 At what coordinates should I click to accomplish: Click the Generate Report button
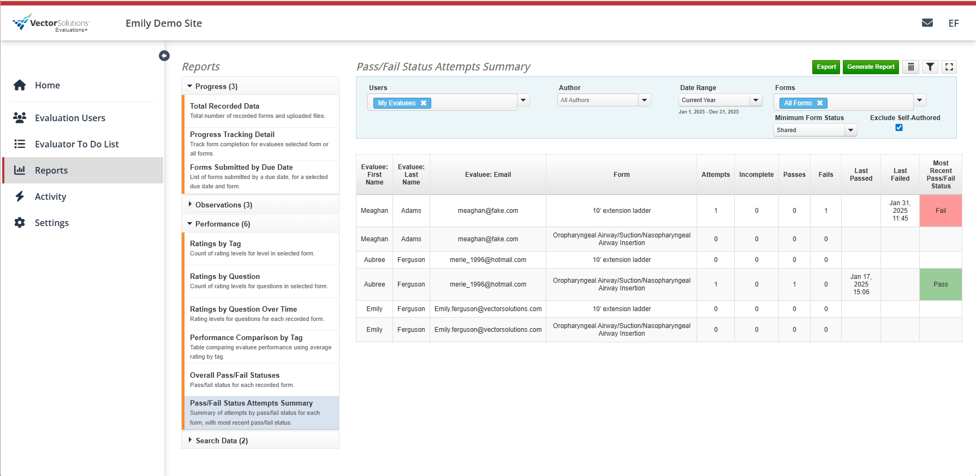coord(871,67)
